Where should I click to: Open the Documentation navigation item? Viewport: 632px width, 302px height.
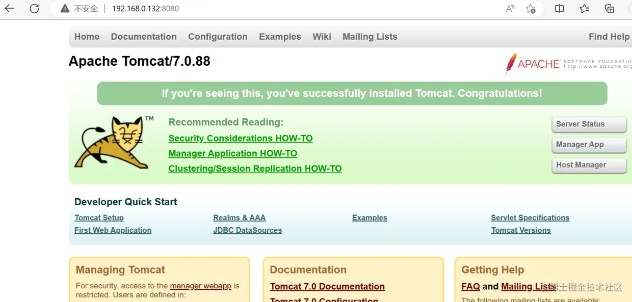(144, 37)
